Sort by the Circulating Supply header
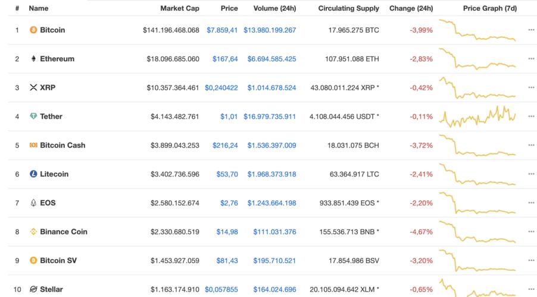The image size is (537, 297). pos(348,8)
